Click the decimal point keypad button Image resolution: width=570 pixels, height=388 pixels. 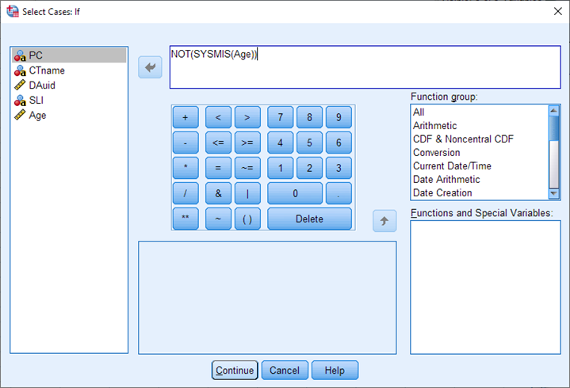(x=339, y=193)
